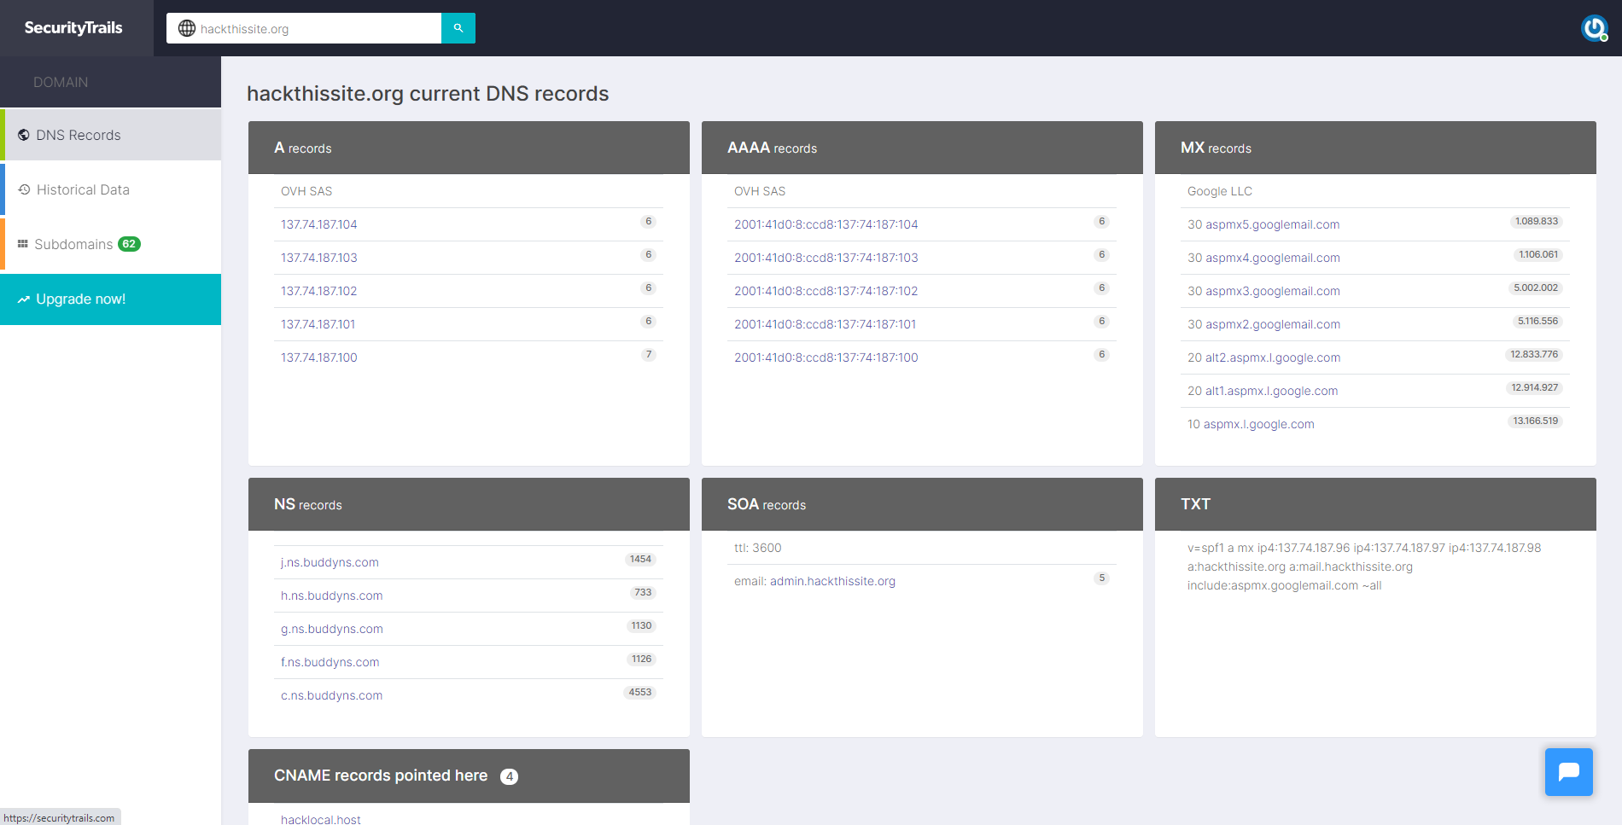Open AAAA record ending 187:104
Image resolution: width=1622 pixels, height=825 pixels.
click(x=826, y=224)
